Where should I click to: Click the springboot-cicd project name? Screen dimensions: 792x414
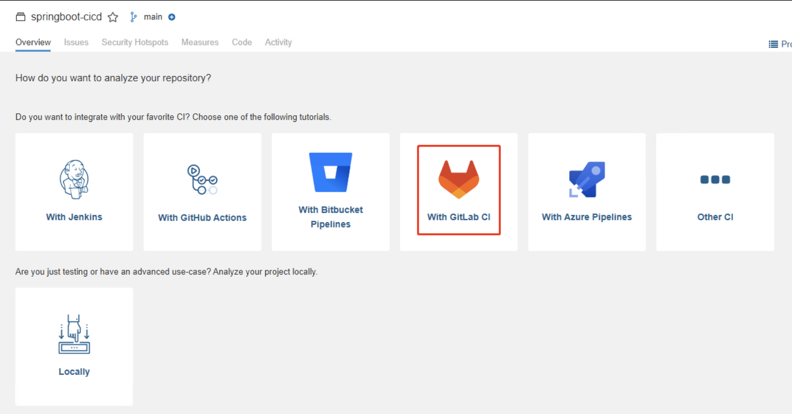tap(67, 17)
